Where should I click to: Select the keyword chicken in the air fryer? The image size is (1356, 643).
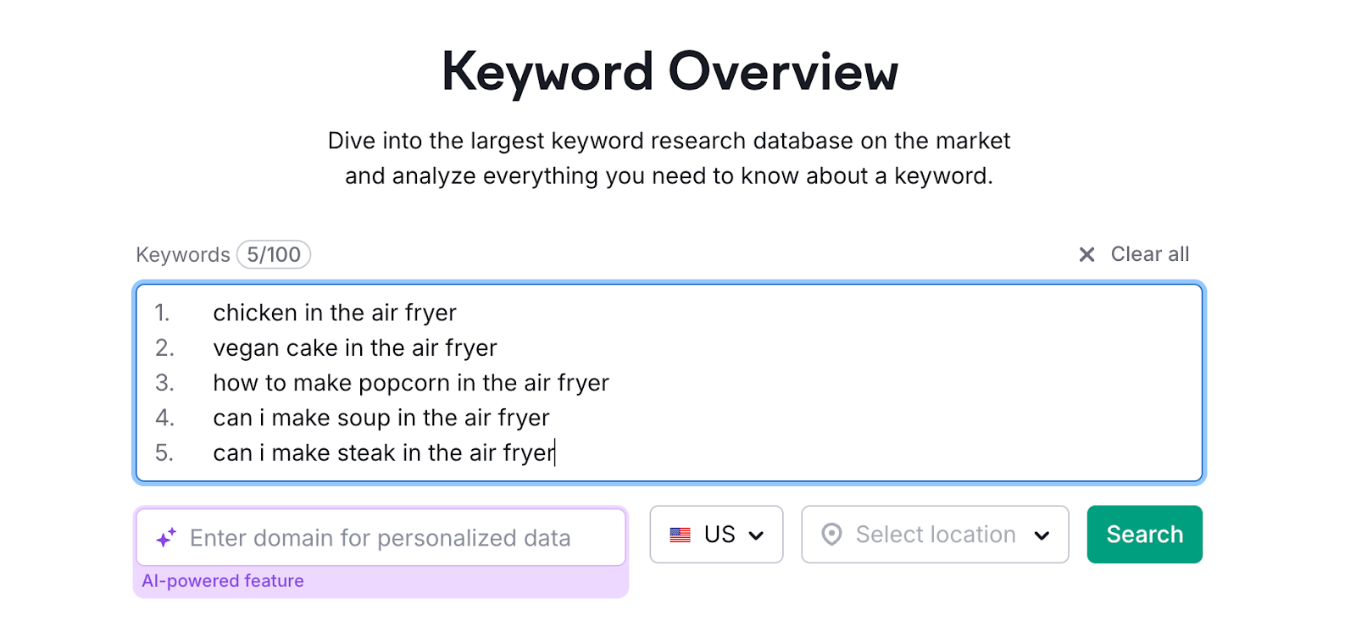point(334,313)
